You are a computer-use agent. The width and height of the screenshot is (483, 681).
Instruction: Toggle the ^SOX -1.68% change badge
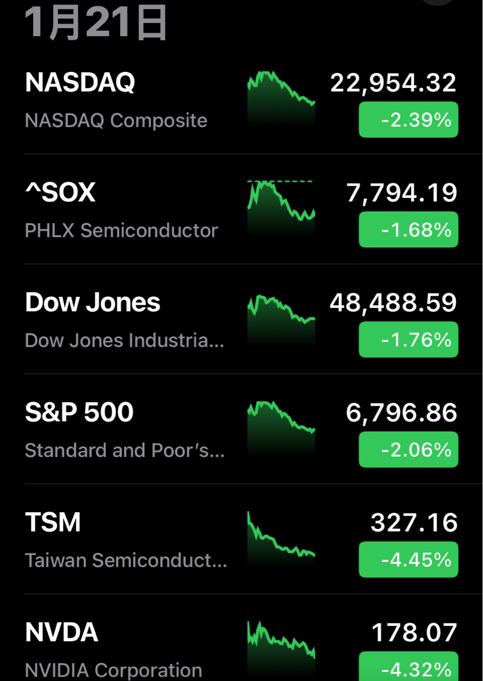408,230
